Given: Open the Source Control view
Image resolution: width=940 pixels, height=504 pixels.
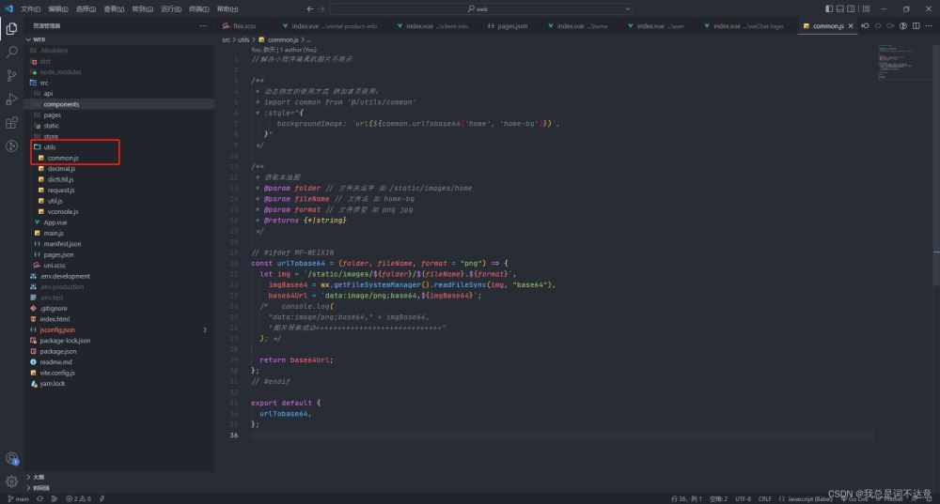Looking at the screenshot, I should [11, 75].
